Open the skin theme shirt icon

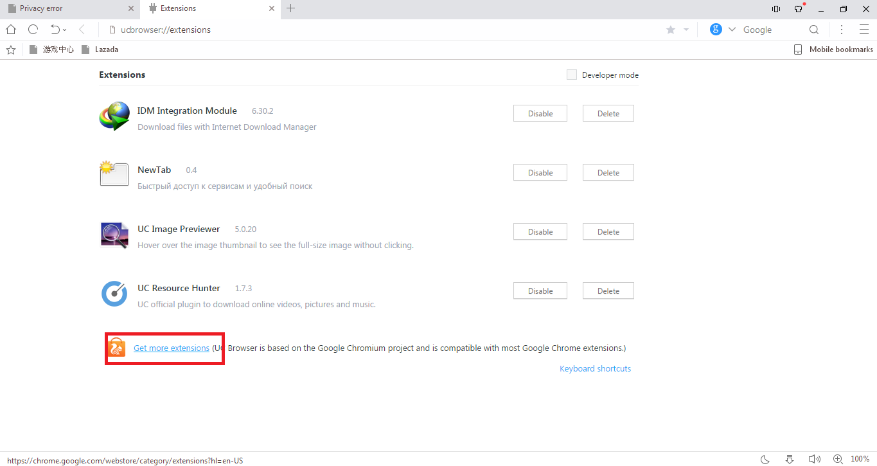(799, 9)
